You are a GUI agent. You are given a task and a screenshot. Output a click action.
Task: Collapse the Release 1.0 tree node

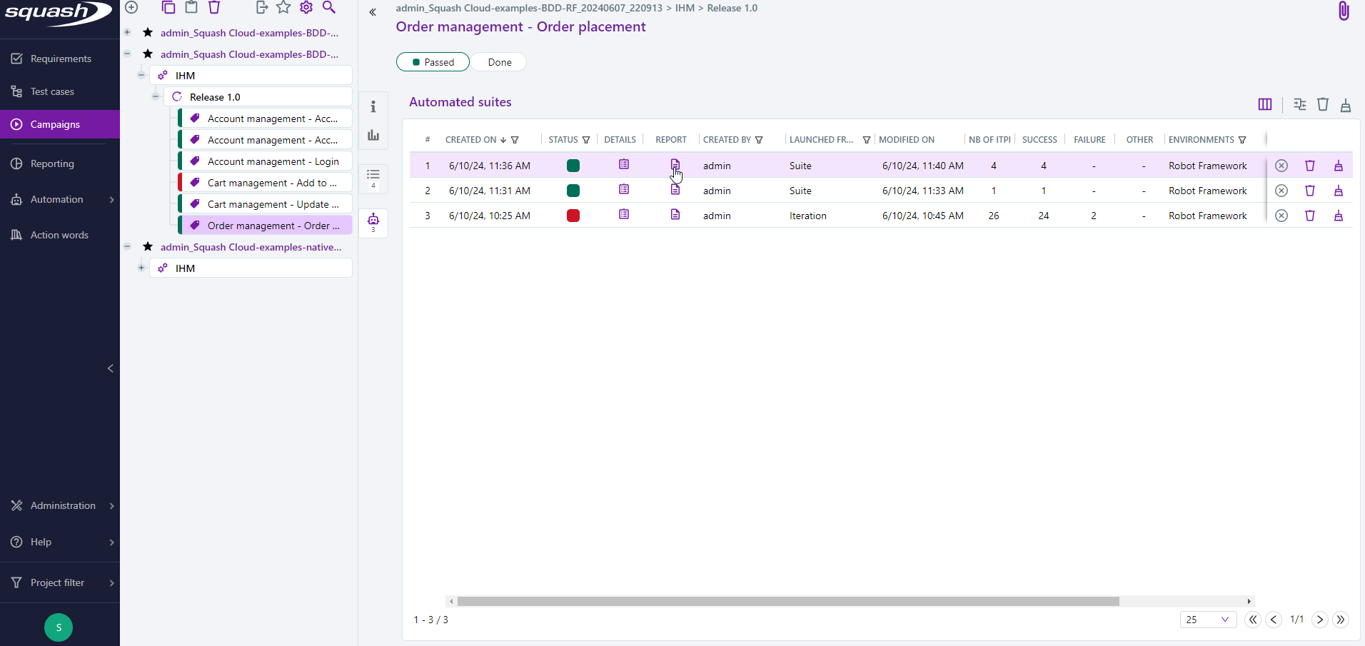pyautogui.click(x=155, y=96)
